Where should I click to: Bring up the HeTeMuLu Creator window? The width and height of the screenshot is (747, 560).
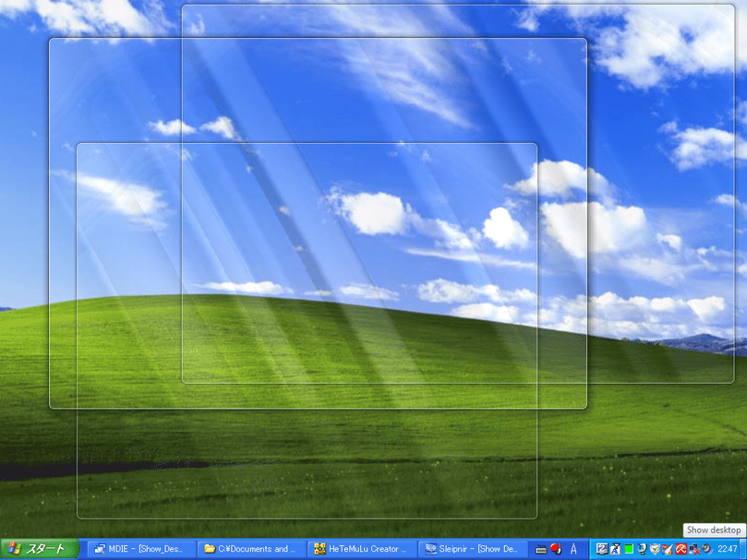(362, 549)
